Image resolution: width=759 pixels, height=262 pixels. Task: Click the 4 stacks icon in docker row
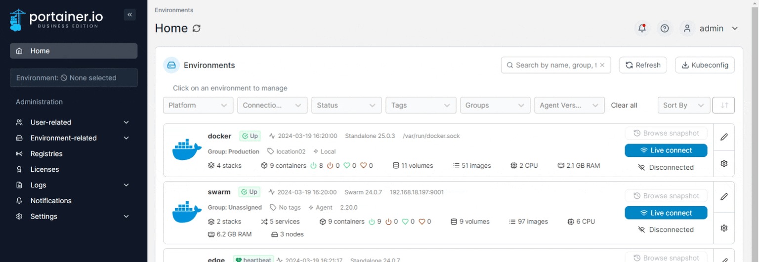click(211, 166)
